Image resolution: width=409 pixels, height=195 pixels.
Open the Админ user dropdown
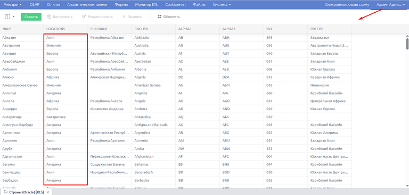(390, 4)
